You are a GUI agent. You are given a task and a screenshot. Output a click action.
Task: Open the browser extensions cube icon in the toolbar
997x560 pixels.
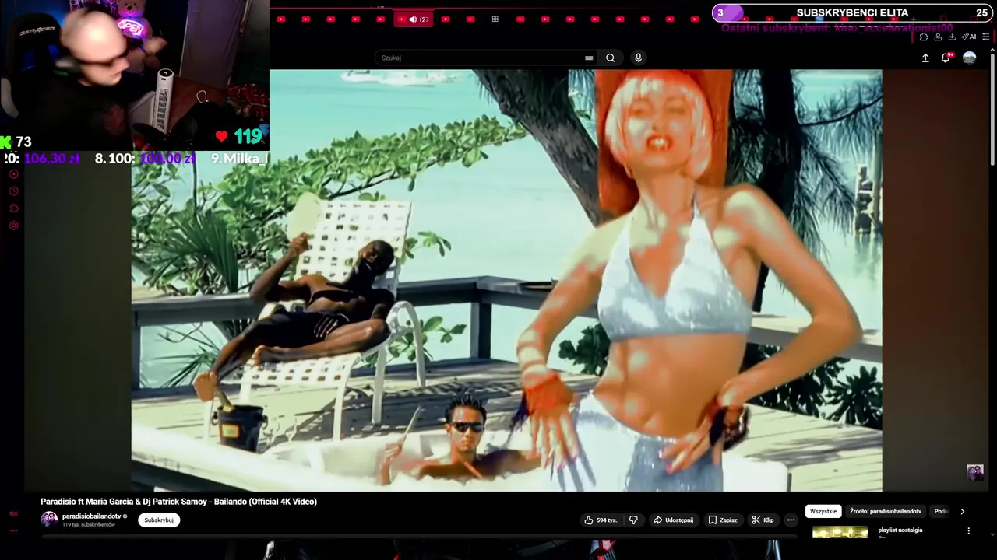(x=924, y=37)
